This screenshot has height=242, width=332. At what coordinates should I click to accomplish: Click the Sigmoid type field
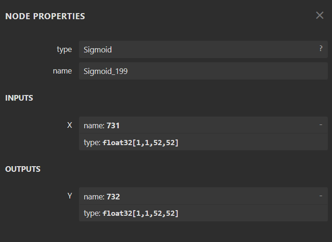[x=196, y=49]
